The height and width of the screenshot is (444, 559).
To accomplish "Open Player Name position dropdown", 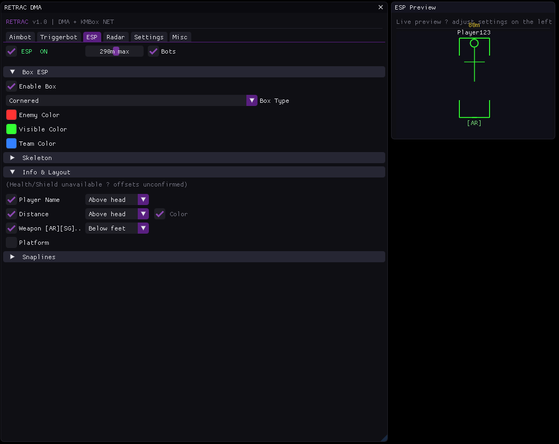I will click(x=117, y=200).
